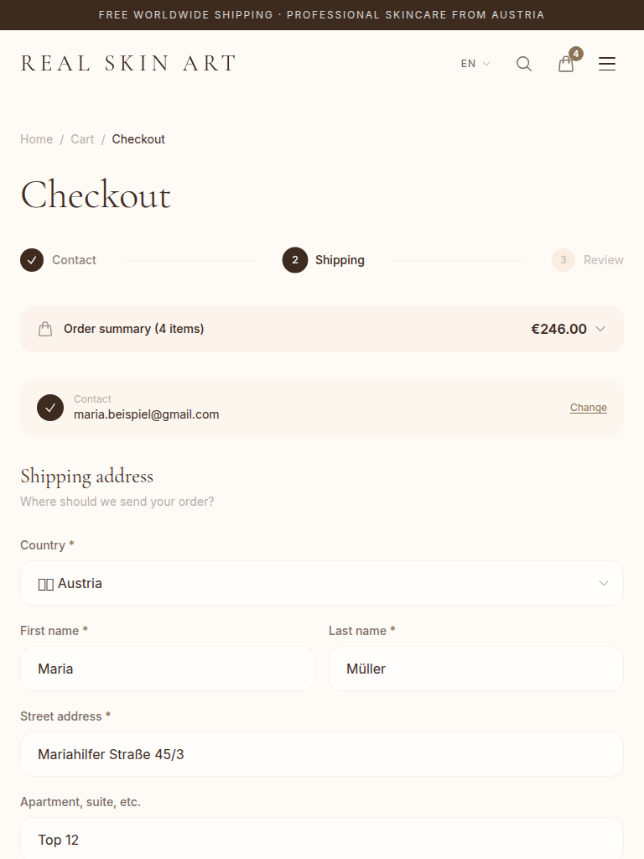Click the Last name field

pyautogui.click(x=475, y=669)
